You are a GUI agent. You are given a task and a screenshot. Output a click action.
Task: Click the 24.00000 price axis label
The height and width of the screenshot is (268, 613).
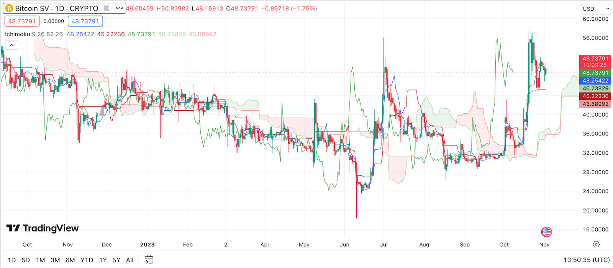pyautogui.click(x=595, y=191)
